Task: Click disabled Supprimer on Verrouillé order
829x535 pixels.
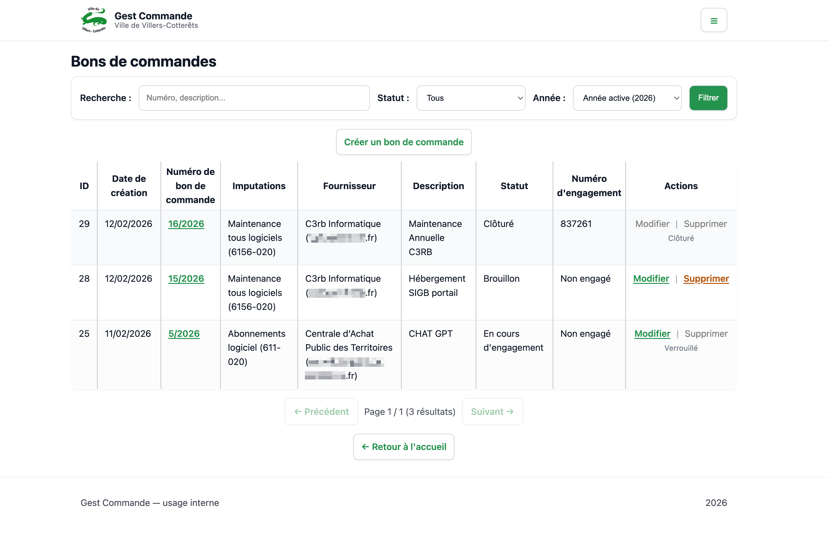Action: [705, 333]
